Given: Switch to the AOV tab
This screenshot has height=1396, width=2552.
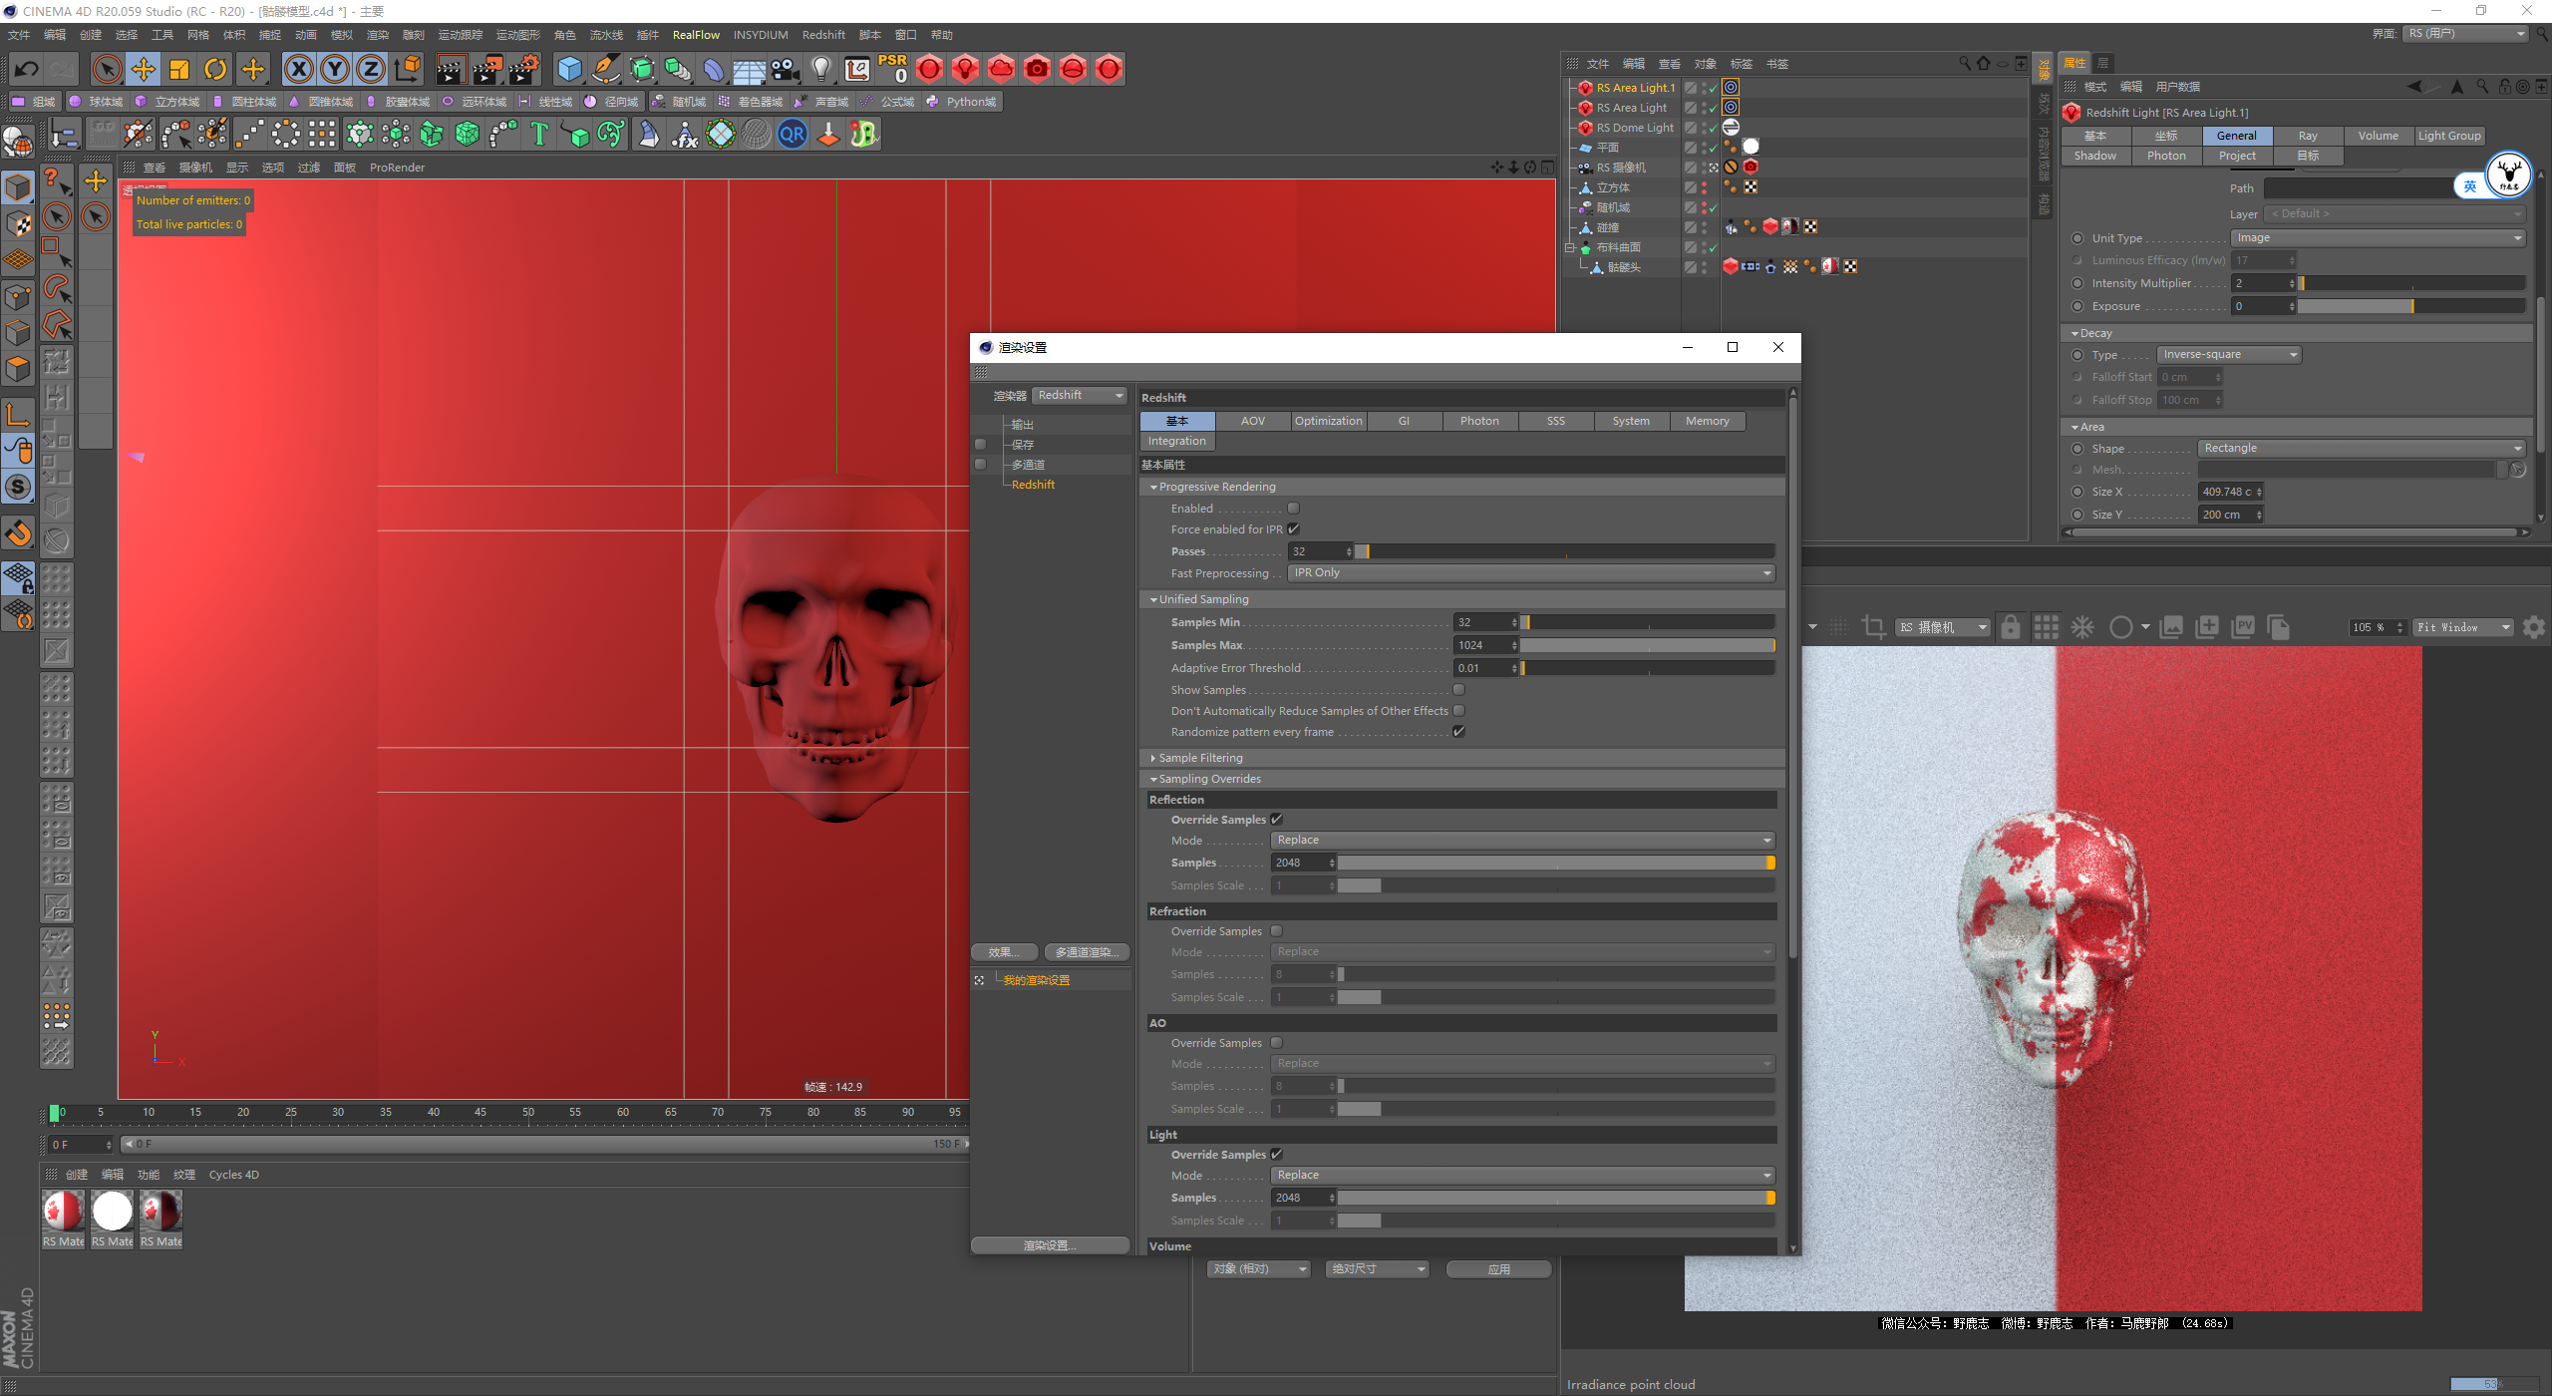Looking at the screenshot, I should click(1252, 421).
